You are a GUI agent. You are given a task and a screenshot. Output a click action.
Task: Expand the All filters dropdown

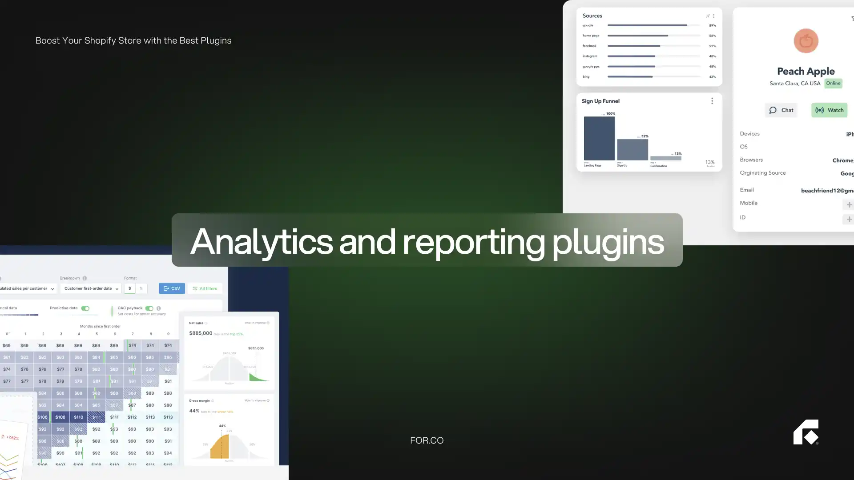pyautogui.click(x=205, y=288)
